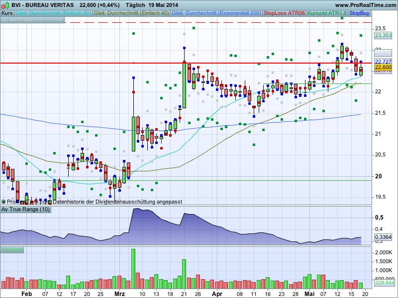Click the Feb month label on time axis
Screen dimensions: 398x298
tap(27, 294)
